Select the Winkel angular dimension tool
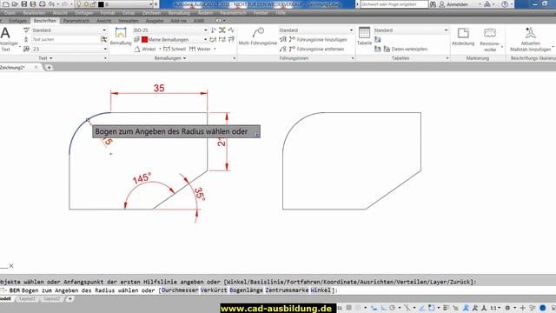Screen dimensions: 556x313 coord(145,49)
